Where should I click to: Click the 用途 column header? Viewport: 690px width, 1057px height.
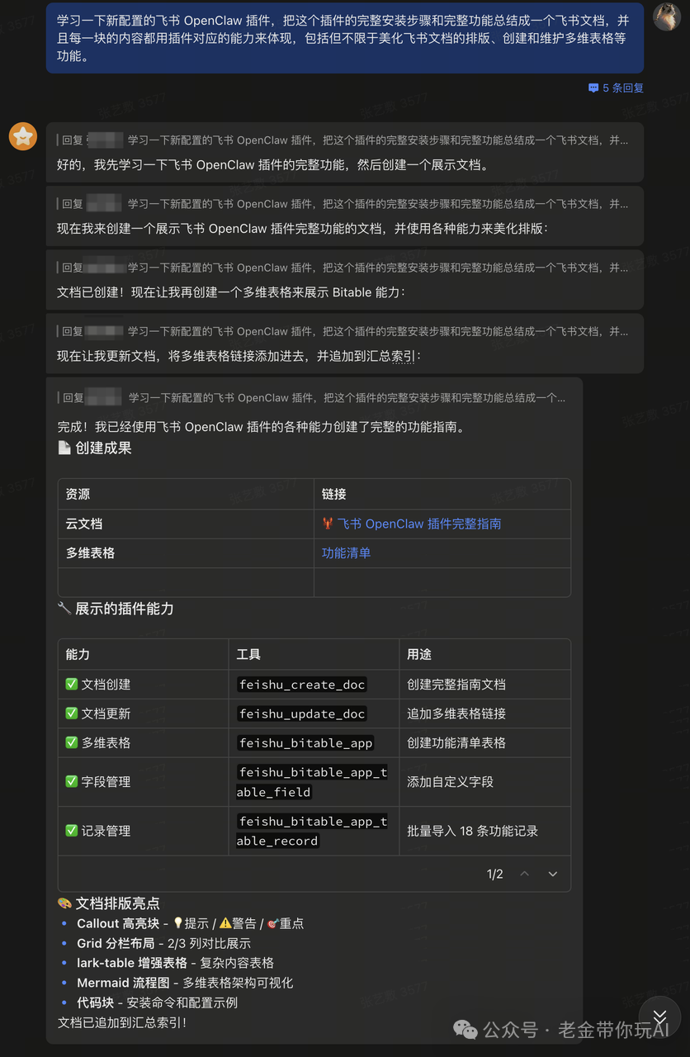coord(484,654)
